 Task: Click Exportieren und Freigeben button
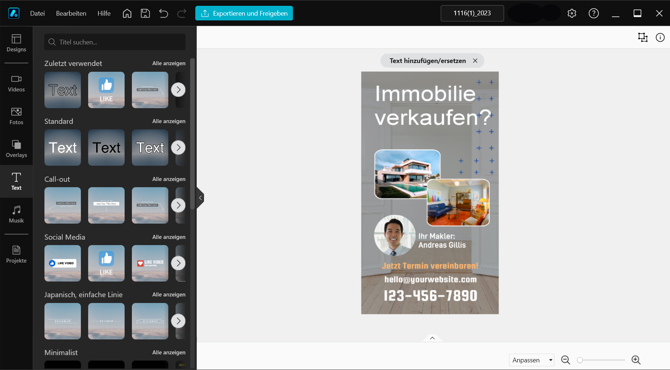click(x=244, y=13)
